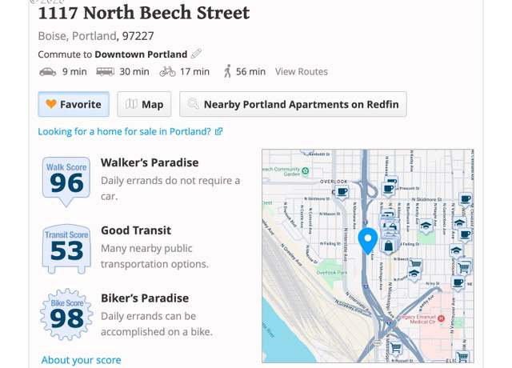Click the blue location pin on map
The height and width of the screenshot is (368, 512).
pos(368,241)
